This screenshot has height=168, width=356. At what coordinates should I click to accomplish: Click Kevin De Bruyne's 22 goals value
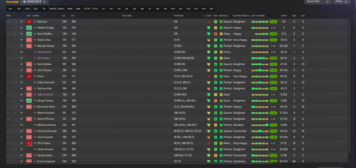tap(294, 131)
